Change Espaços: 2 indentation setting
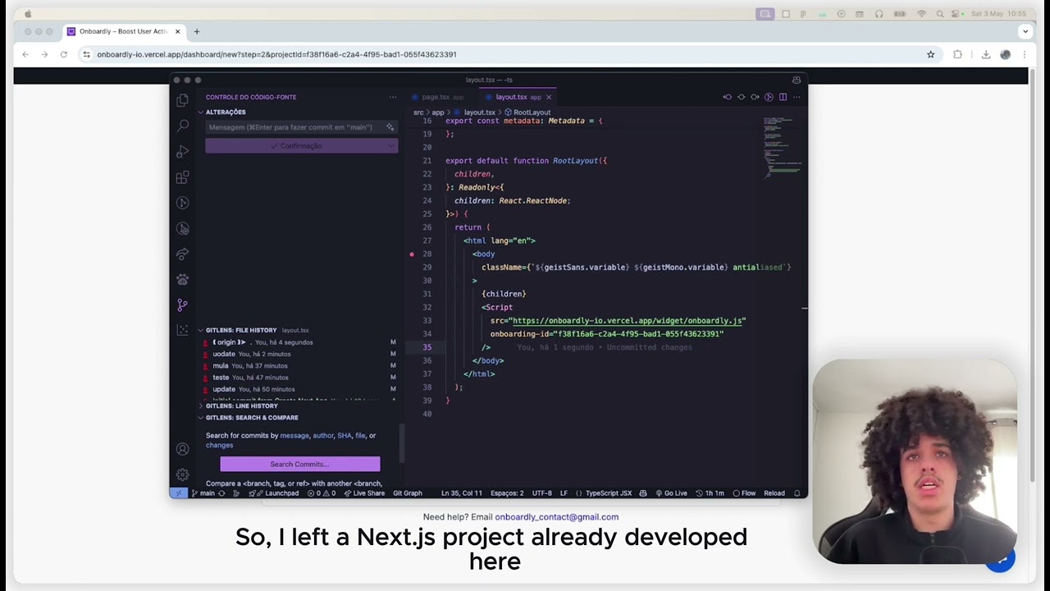1050x591 pixels. 507,493
